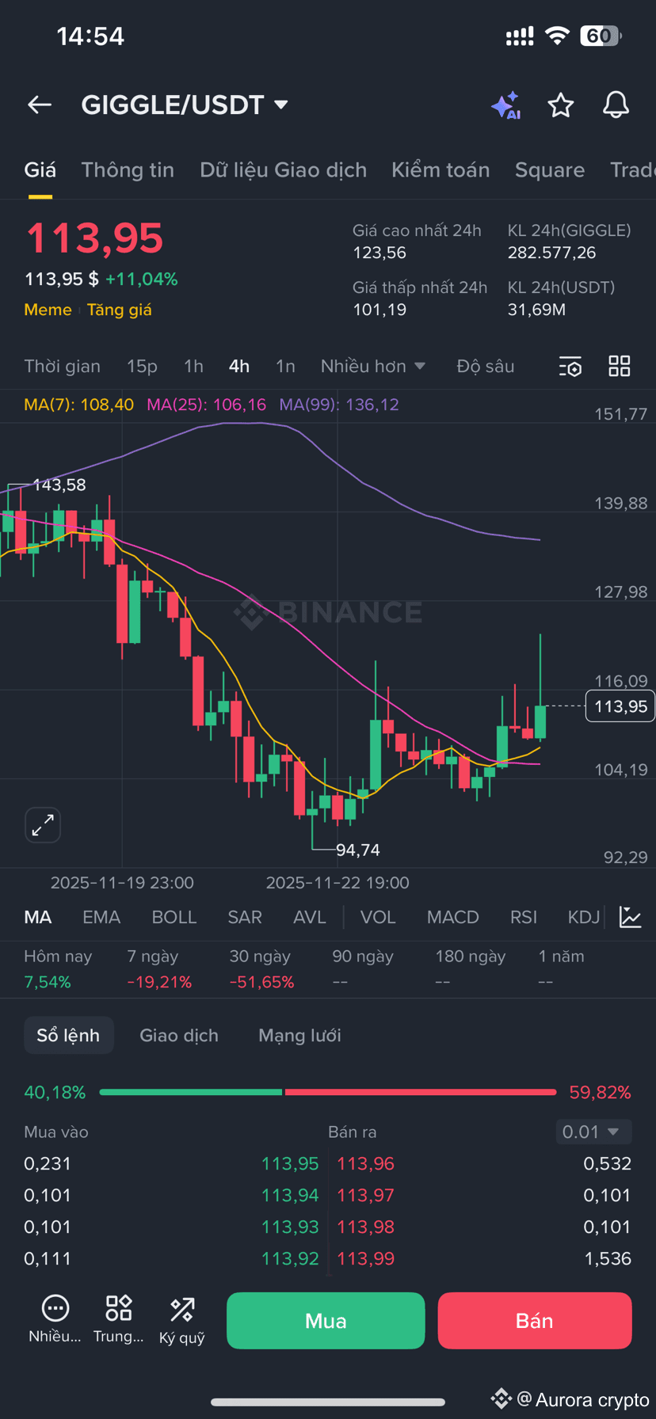Tap the 7 ngày -19,21% performance value
656x1419 pixels.
pos(159,983)
